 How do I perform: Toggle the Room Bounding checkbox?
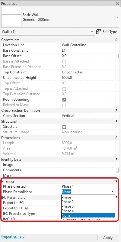pos(64,100)
